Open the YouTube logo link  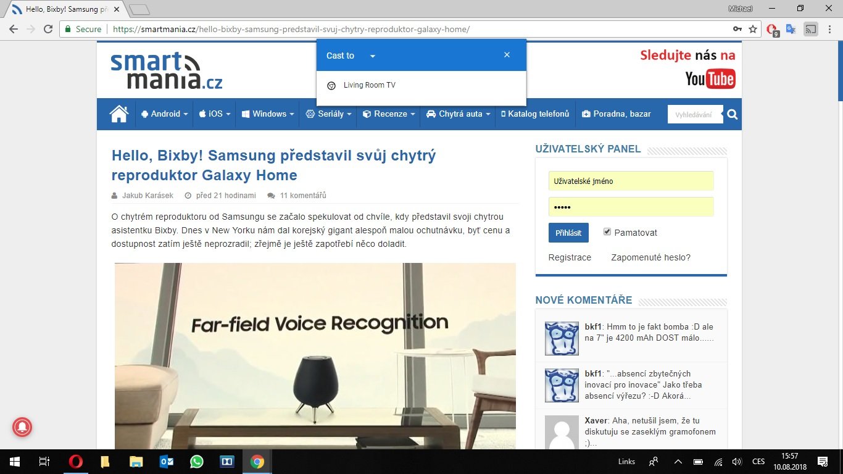tap(710, 78)
